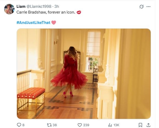Bookmark this post
Viewport: 159px width, 128px height.
pyautogui.click(x=140, y=125)
